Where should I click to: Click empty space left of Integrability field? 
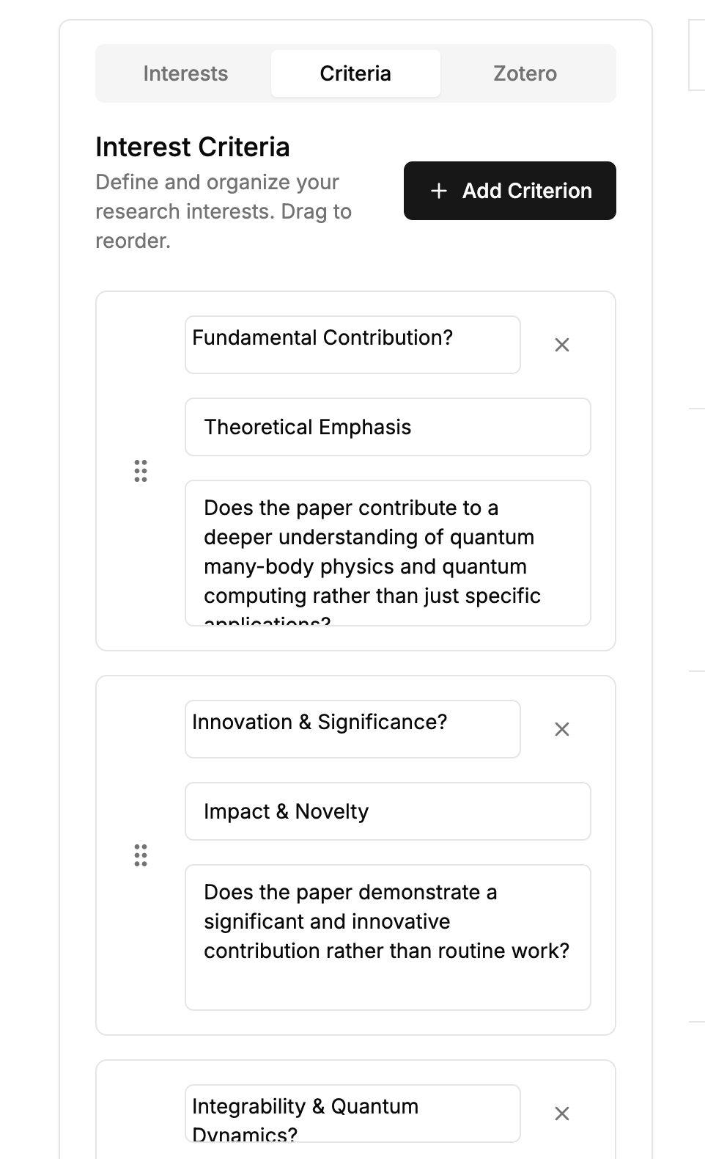[x=140, y=1115]
